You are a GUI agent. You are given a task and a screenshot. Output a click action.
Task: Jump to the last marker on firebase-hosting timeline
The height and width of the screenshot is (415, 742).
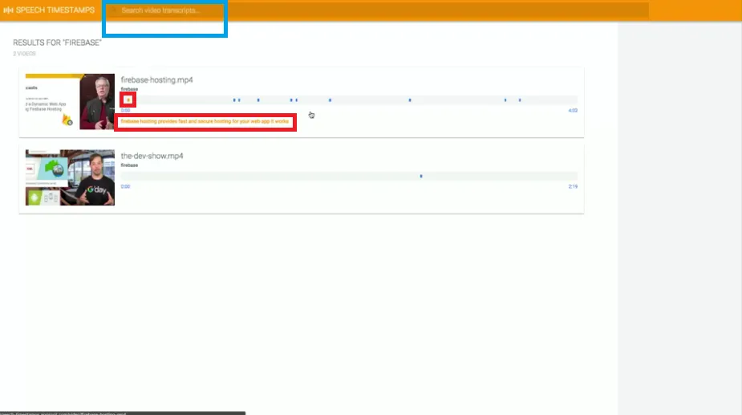point(520,100)
